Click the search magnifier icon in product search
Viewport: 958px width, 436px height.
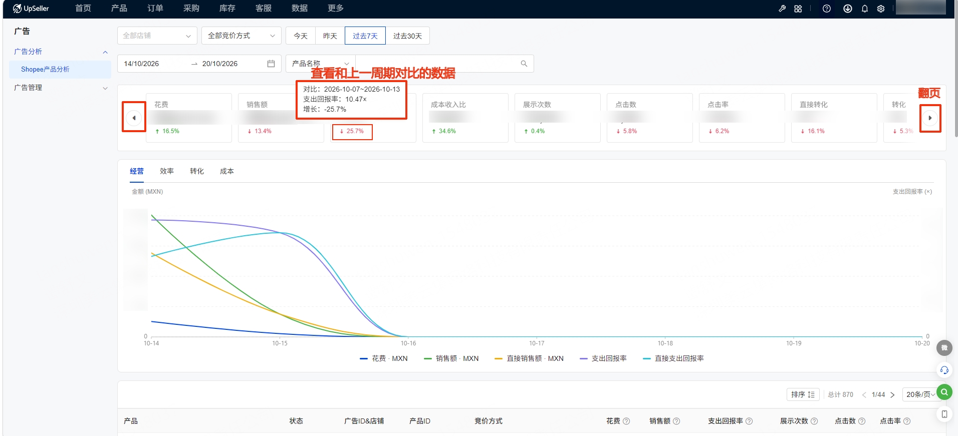[x=524, y=64]
